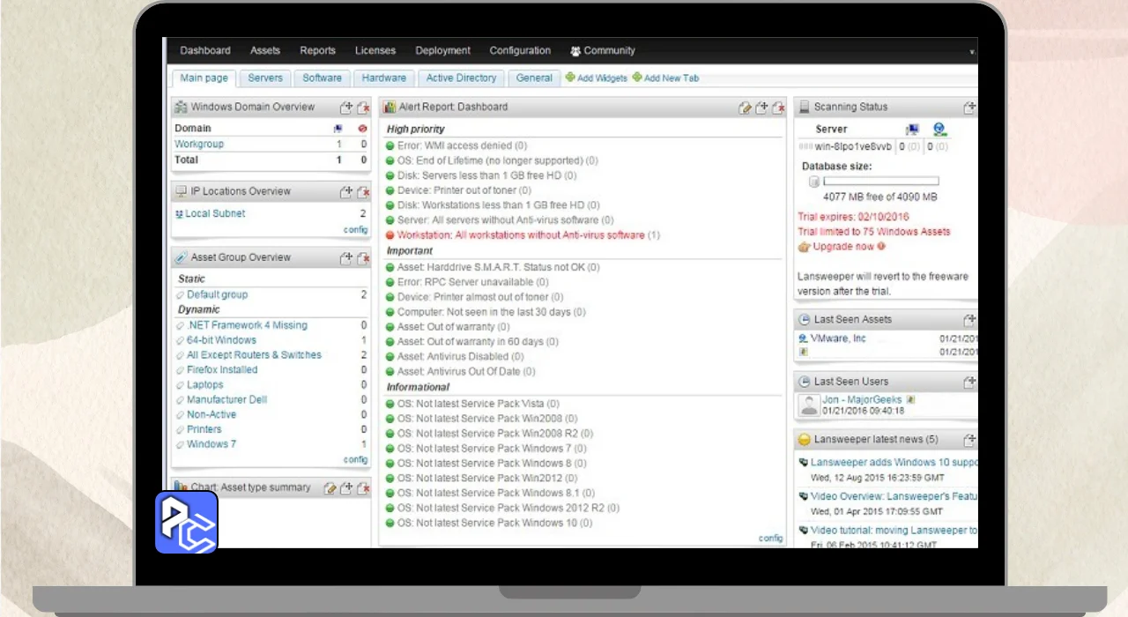1128x617 pixels.
Task: Click the Add New Tab link
Action: point(665,78)
